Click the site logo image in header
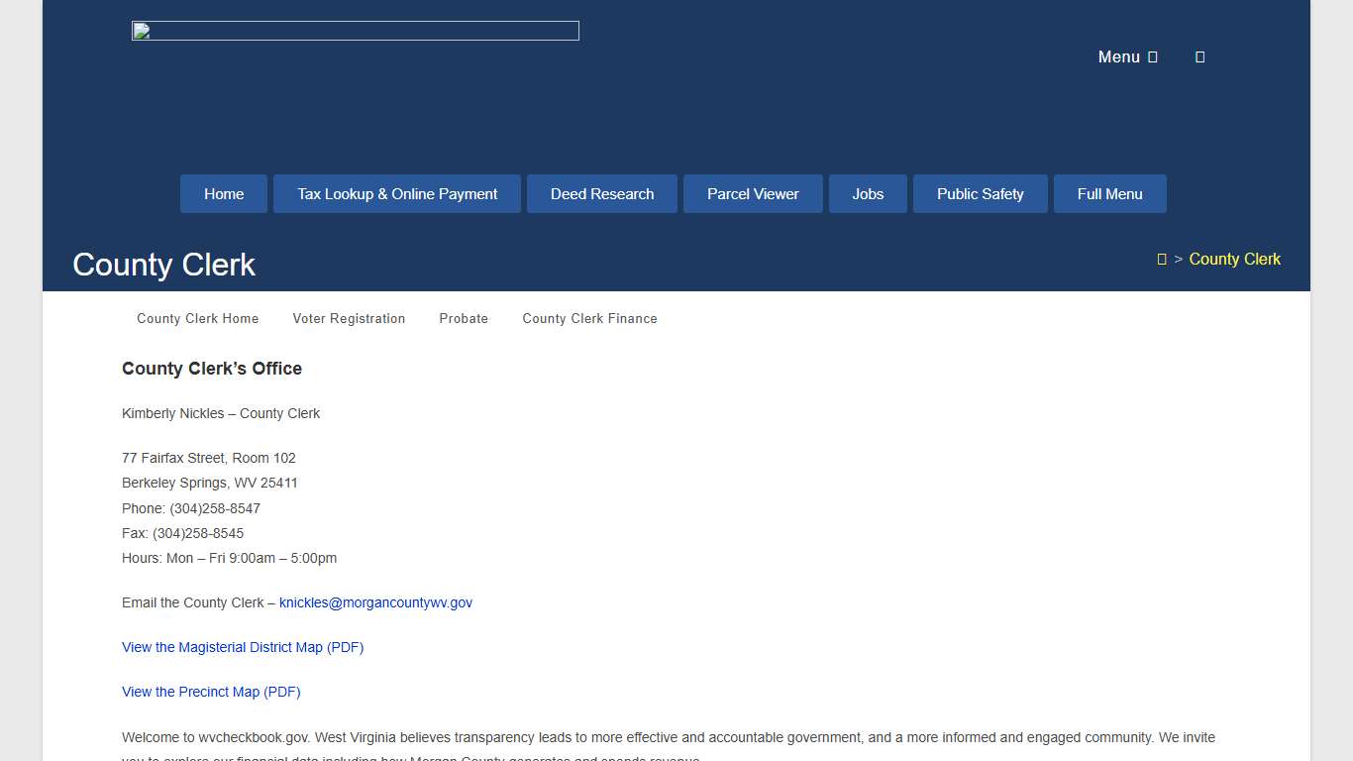 click(355, 31)
